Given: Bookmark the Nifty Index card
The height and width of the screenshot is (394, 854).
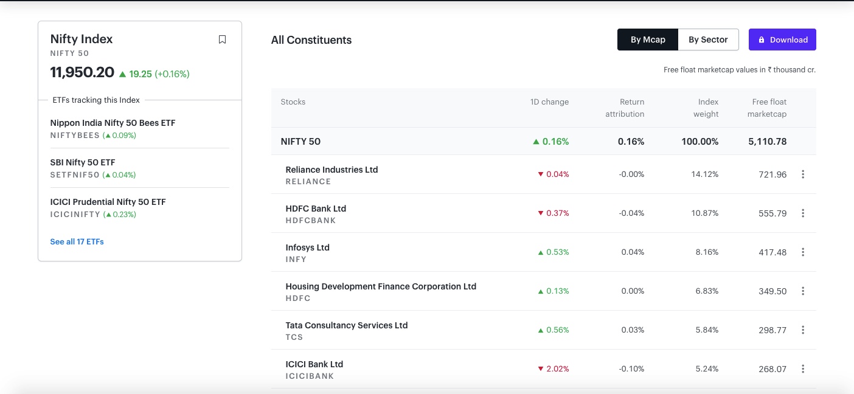Looking at the screenshot, I should 222,40.
